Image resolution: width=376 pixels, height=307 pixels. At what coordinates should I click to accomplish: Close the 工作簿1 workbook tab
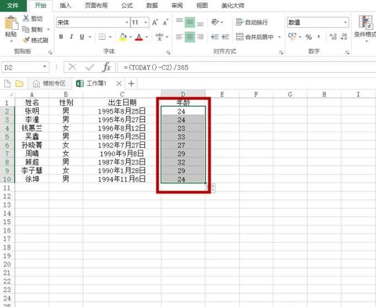tap(119, 83)
